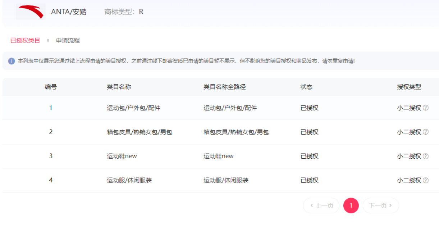This screenshot has height=231, width=439.
Task: Open the 申请流程 tab
Action: tap(68, 40)
